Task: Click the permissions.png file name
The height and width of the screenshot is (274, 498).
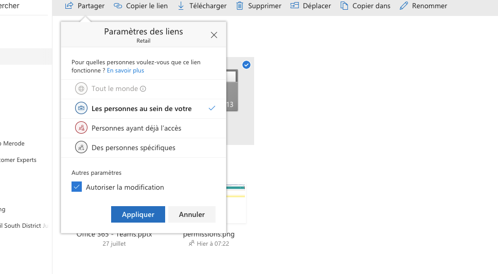Action: point(209,234)
